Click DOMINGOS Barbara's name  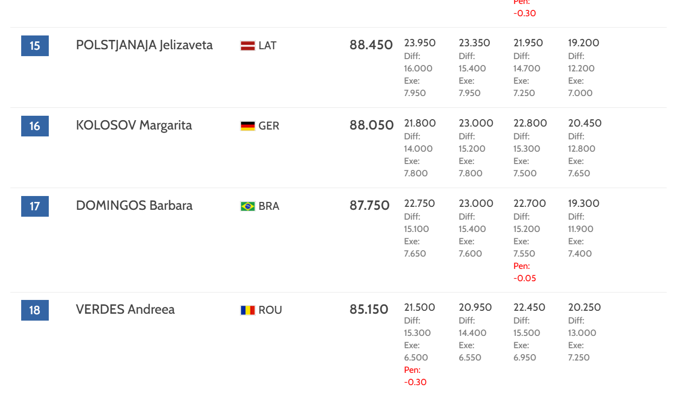(134, 206)
